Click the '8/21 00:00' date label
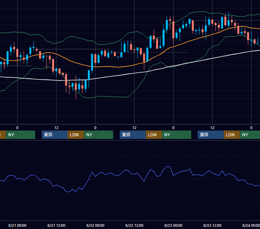 tap(17, 225)
